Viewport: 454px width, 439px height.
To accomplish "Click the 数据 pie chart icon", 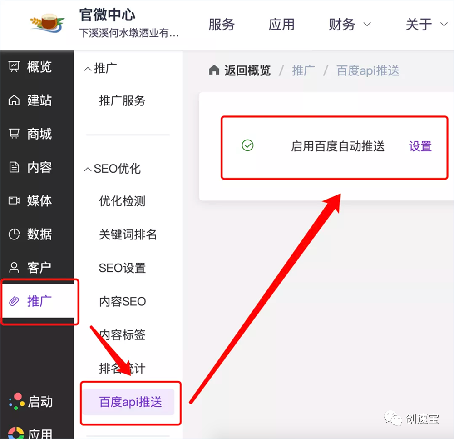I will (x=14, y=234).
